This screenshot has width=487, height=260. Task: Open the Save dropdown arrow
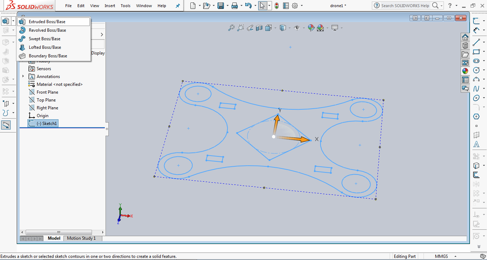point(227,6)
